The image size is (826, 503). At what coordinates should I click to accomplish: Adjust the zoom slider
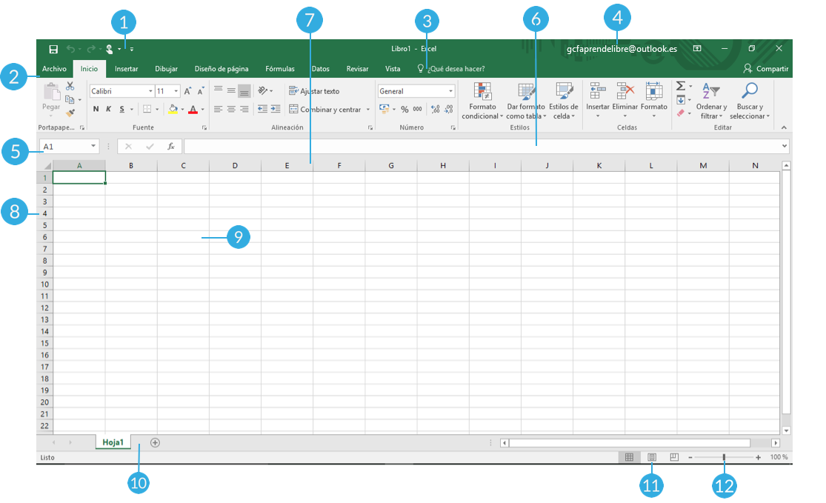click(x=724, y=457)
